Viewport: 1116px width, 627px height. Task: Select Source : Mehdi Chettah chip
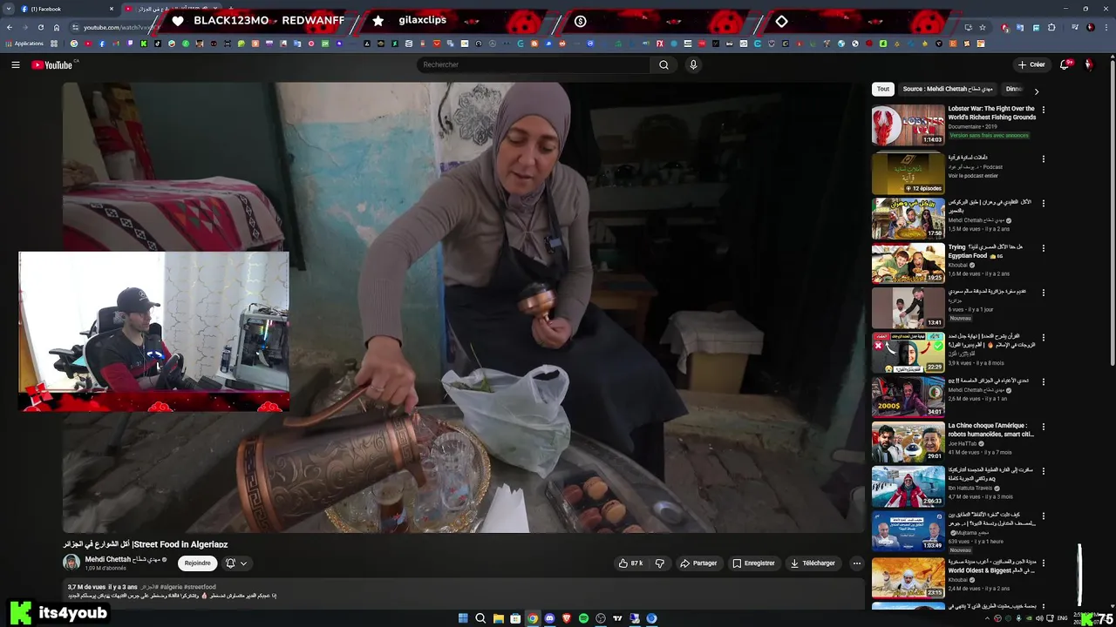click(x=947, y=89)
